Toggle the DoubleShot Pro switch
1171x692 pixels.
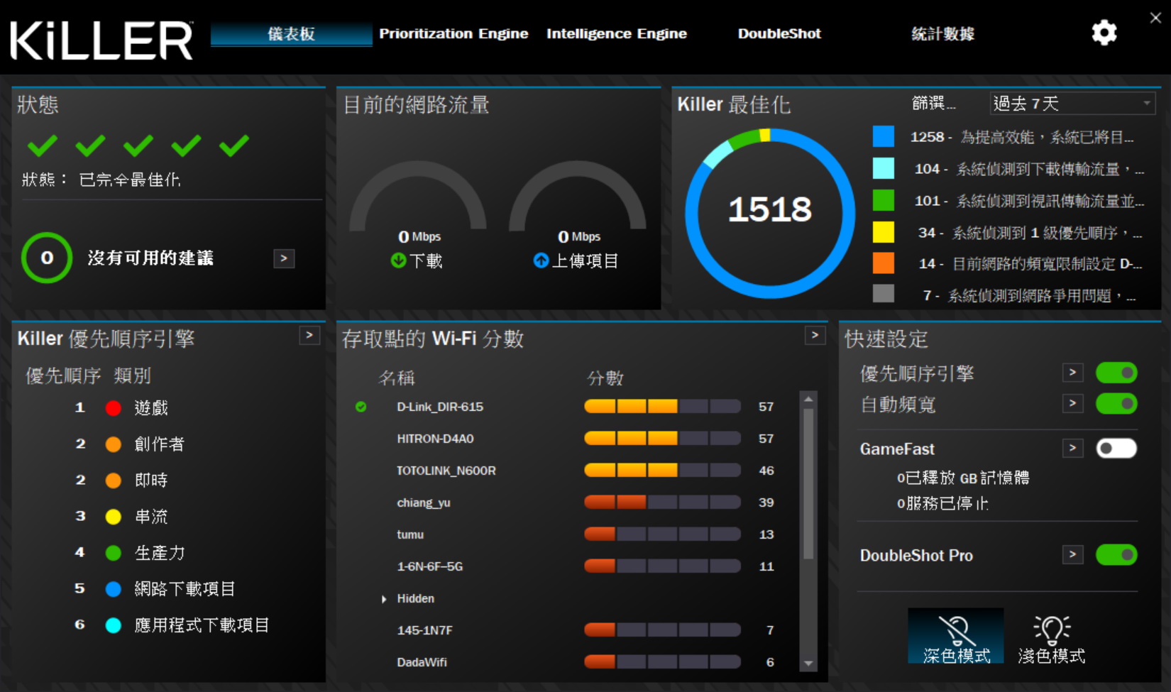1116,555
